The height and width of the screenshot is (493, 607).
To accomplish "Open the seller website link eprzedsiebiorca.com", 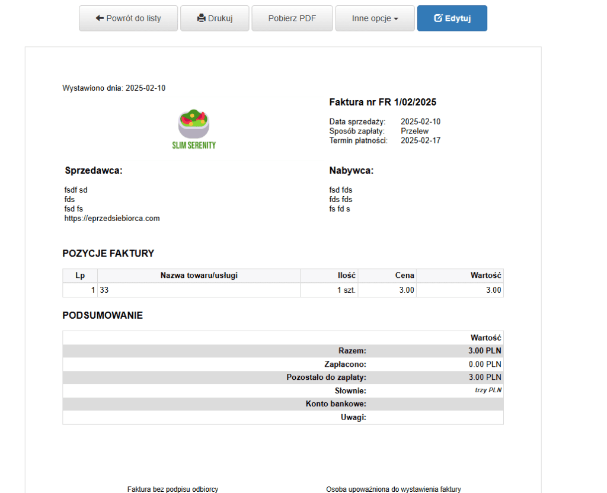I will 112,219.
